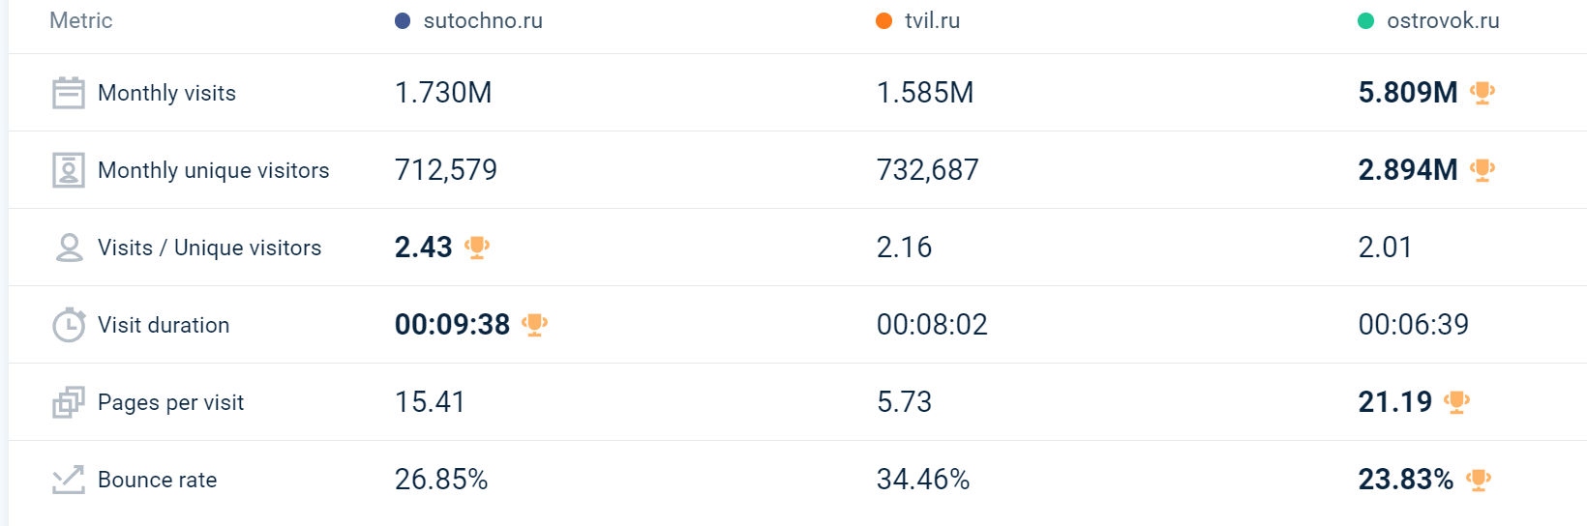The width and height of the screenshot is (1587, 526).
Task: Click the Metric column header
Action: tap(81, 21)
